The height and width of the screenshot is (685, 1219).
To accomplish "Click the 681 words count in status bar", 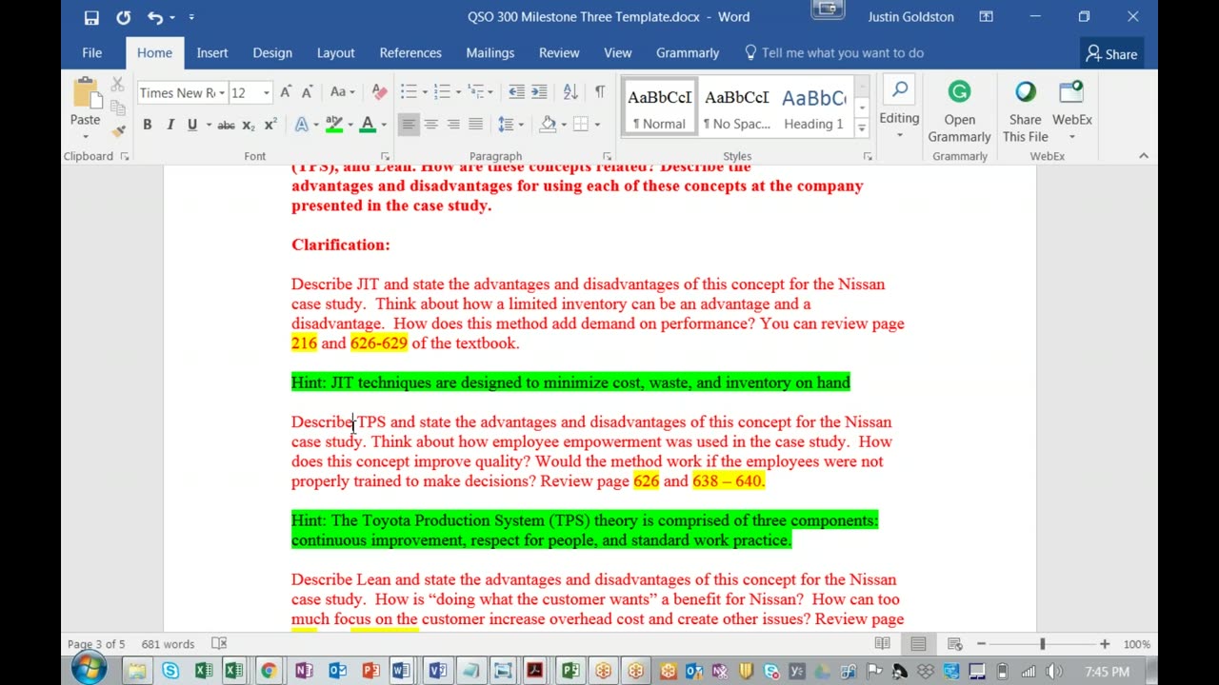I will tap(168, 644).
